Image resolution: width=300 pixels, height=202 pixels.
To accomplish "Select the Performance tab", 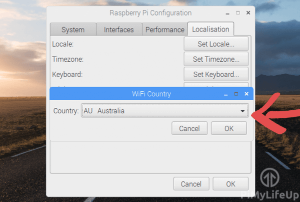I will click(164, 30).
